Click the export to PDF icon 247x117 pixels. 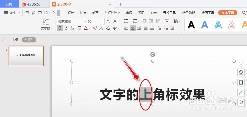click(33, 13)
